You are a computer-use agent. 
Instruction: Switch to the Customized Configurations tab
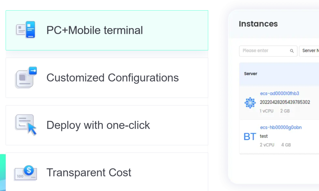point(107,78)
